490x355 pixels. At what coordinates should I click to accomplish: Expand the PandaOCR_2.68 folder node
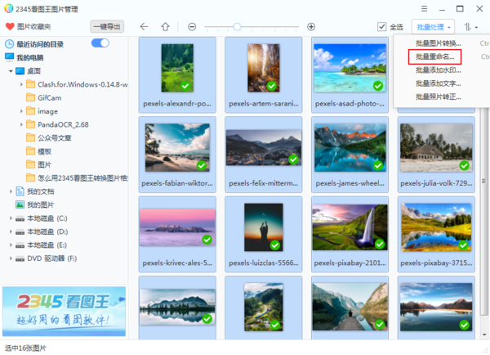22,124
